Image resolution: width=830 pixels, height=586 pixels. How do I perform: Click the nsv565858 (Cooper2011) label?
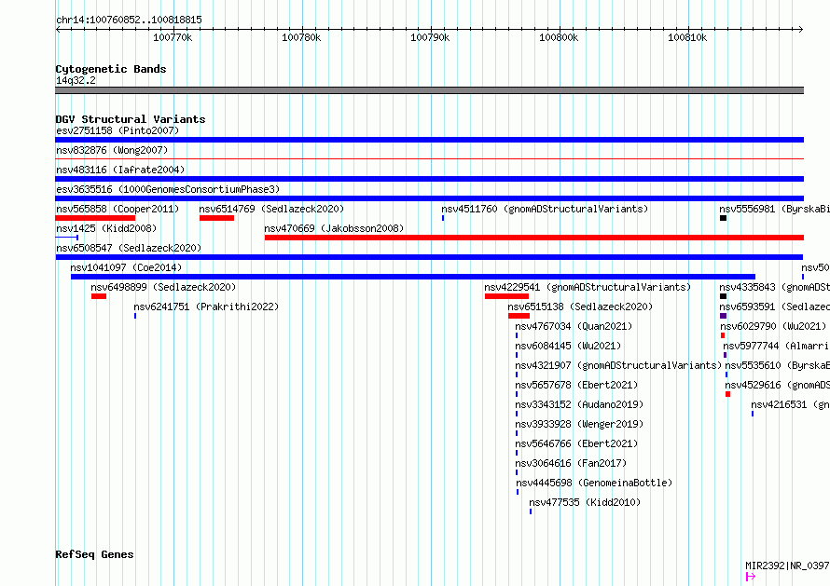tap(118, 209)
